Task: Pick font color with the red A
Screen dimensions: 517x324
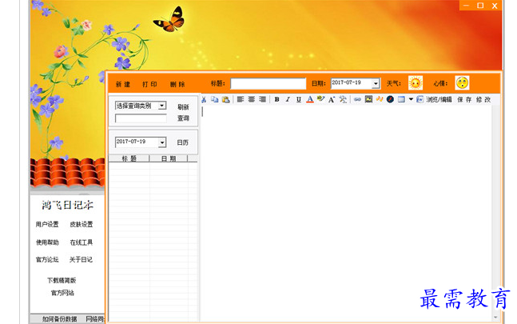Action: [x=309, y=100]
